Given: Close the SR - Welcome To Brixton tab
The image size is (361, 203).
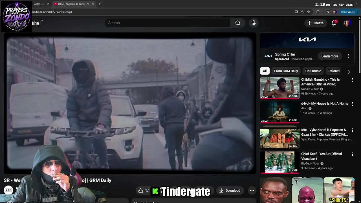Looking at the screenshot, I should (x=93, y=4).
